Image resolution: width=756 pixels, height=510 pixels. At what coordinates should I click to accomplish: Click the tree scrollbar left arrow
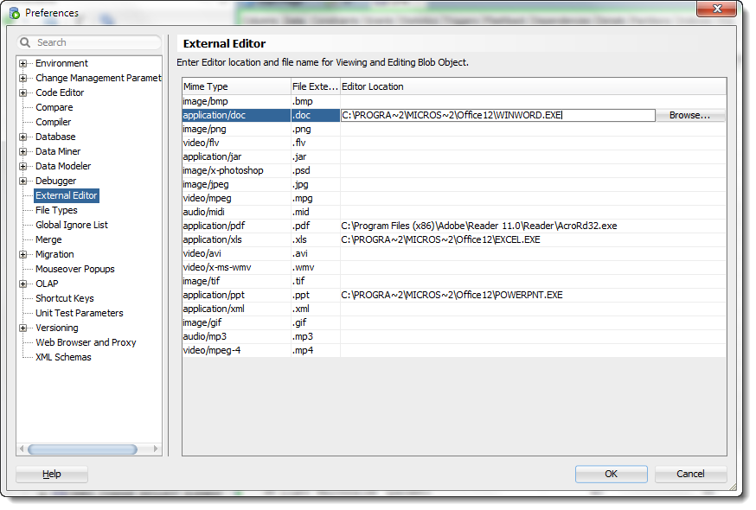(x=22, y=449)
